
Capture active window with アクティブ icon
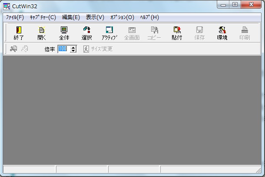pyautogui.click(x=109, y=33)
